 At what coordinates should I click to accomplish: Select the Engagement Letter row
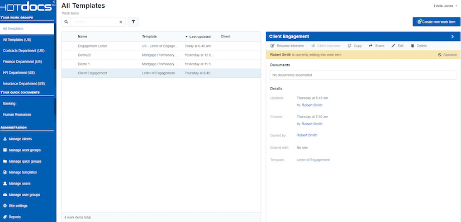[x=161, y=46]
